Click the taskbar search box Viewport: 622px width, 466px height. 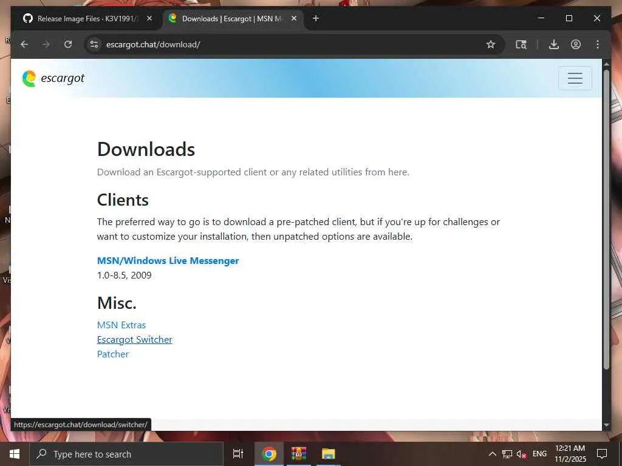pyautogui.click(x=127, y=454)
